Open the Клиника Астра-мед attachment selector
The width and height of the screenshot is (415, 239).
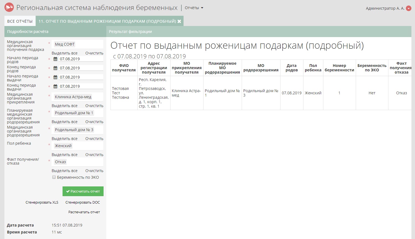(78, 97)
